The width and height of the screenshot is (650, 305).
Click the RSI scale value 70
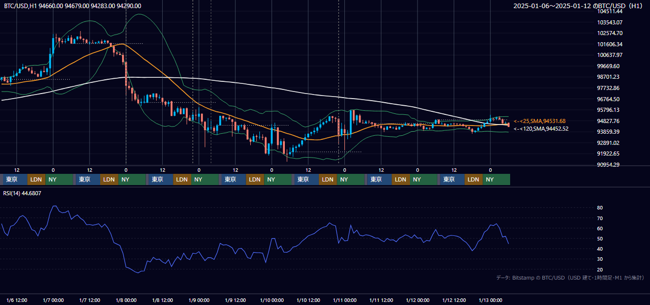tap(600, 218)
